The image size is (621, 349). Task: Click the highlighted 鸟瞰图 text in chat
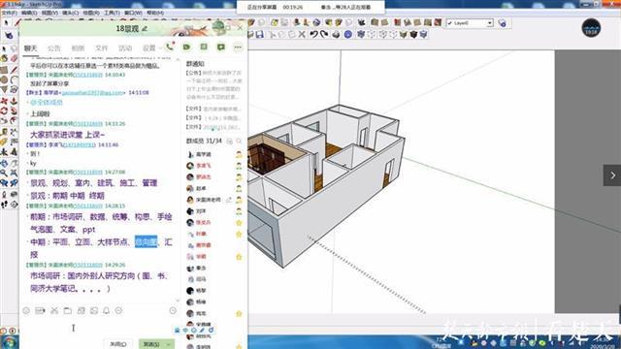click(147, 241)
